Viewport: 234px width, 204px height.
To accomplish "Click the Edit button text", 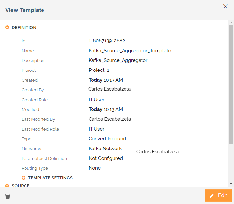I will (222, 196).
